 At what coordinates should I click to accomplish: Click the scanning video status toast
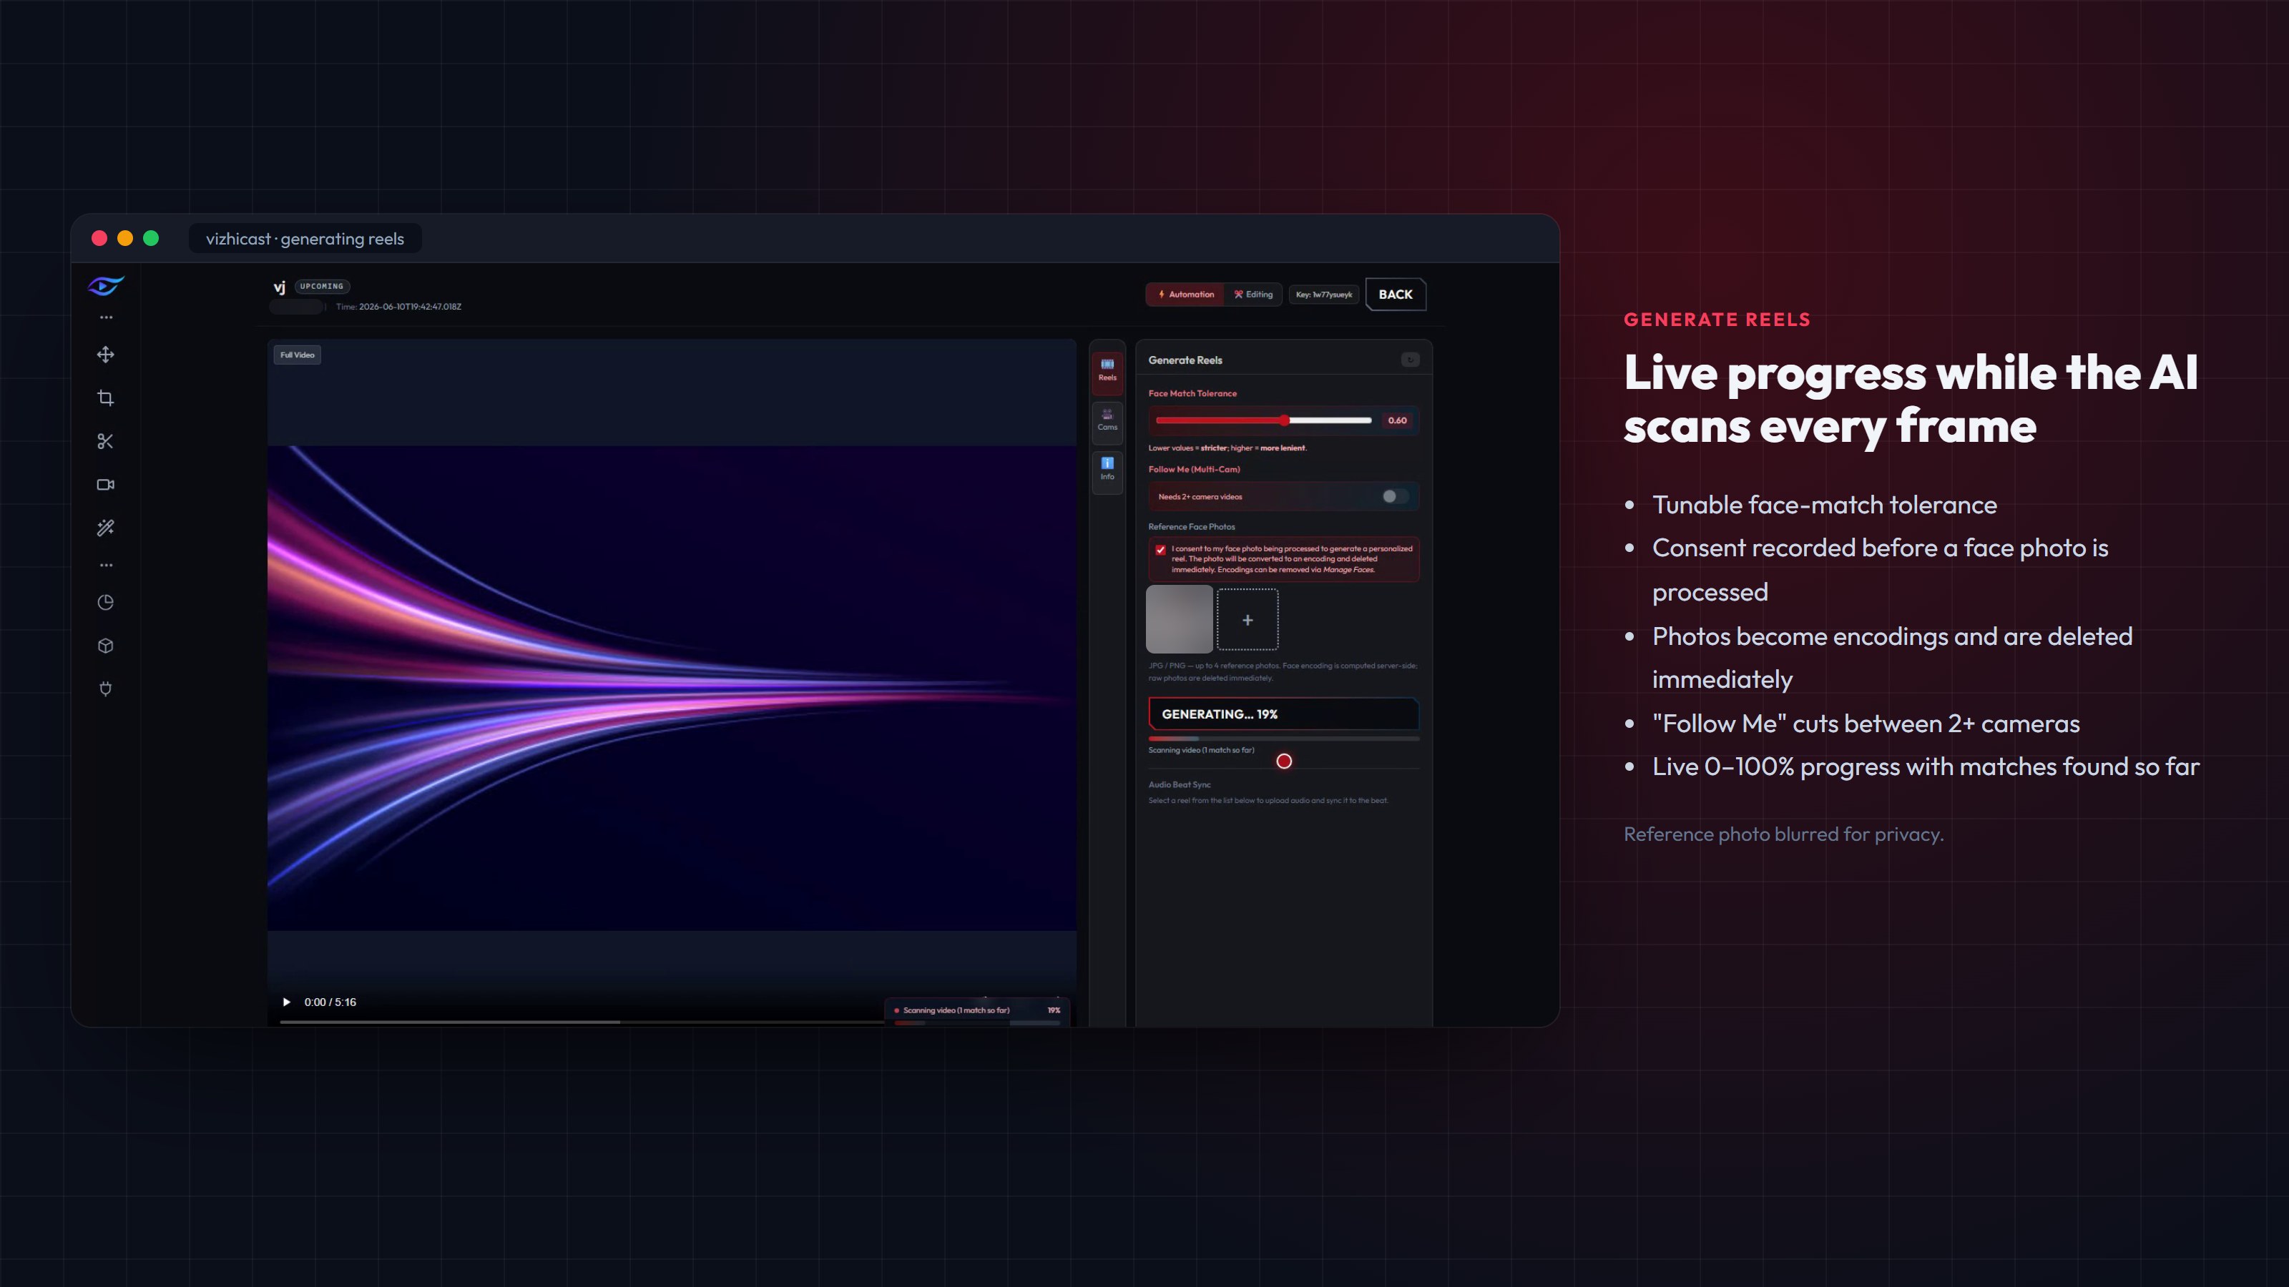[x=976, y=1011]
